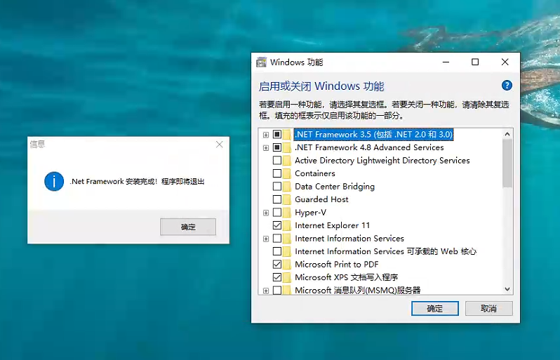Enable Microsoft 消息队列(MSMQ)服务器 checkbox
Screen dimensions: 560x360
click(277, 291)
